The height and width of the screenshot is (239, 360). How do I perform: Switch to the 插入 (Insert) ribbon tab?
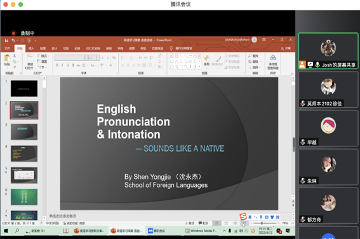31,48
